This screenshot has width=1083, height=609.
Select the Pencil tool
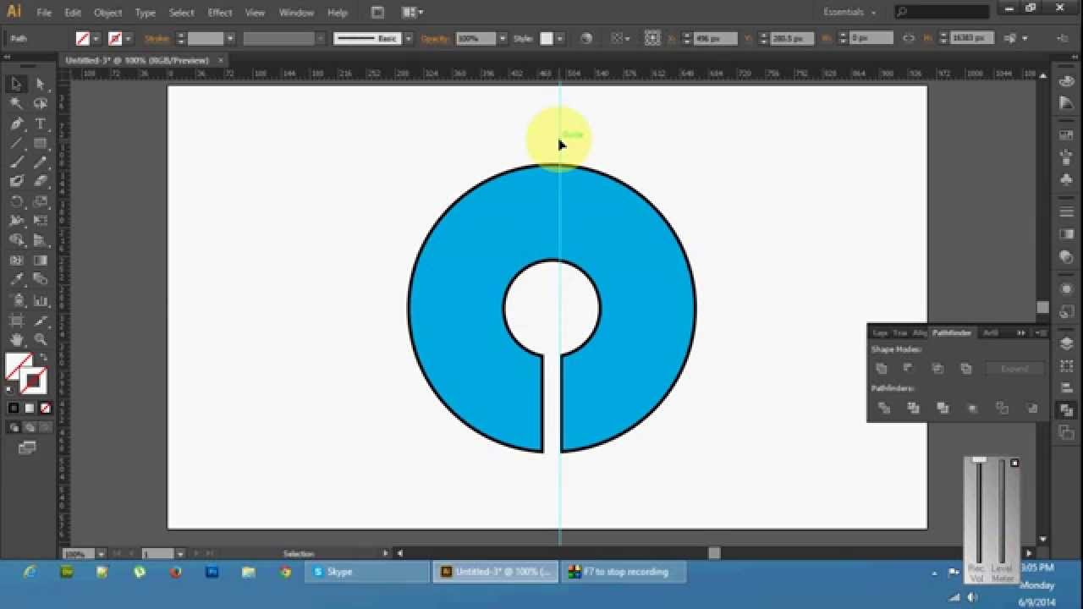click(x=40, y=162)
